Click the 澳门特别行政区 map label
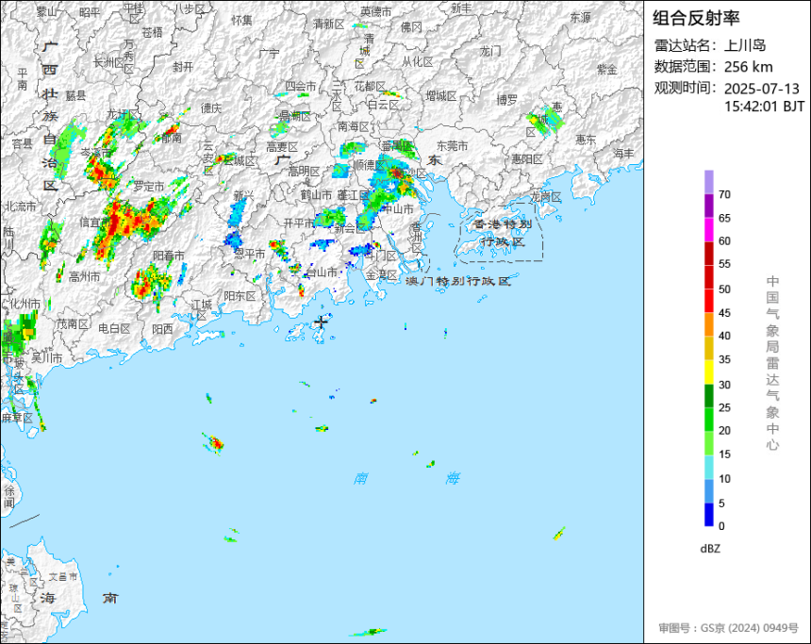811x644 pixels. (x=457, y=281)
